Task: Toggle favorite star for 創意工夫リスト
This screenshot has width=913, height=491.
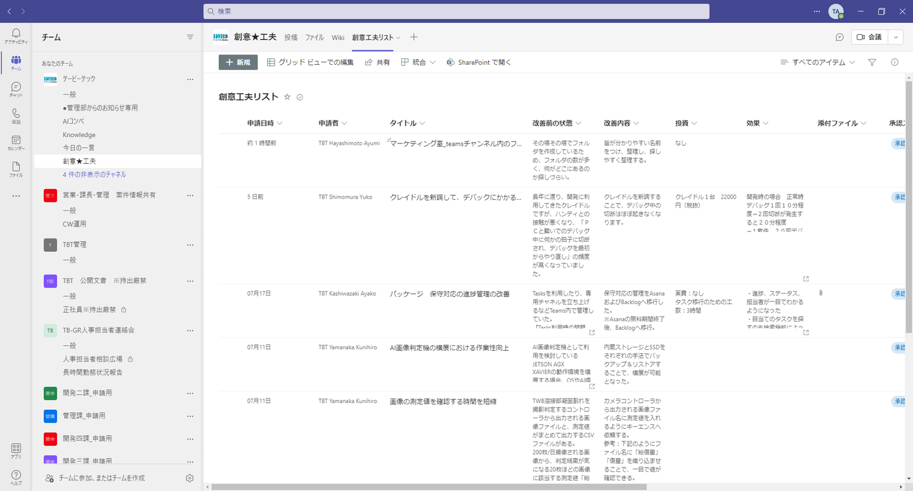Action: (287, 97)
